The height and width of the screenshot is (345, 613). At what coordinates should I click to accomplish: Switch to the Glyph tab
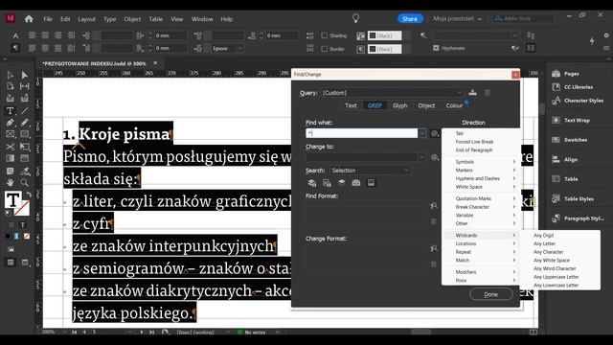click(x=400, y=105)
